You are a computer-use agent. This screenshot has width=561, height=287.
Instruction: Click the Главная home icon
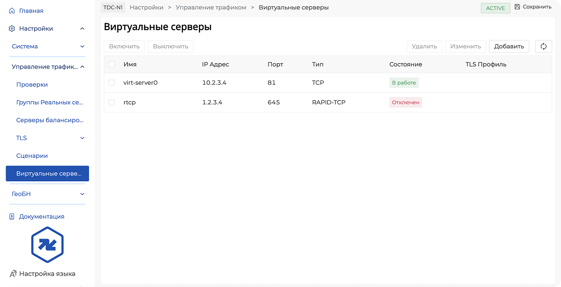tap(12, 11)
